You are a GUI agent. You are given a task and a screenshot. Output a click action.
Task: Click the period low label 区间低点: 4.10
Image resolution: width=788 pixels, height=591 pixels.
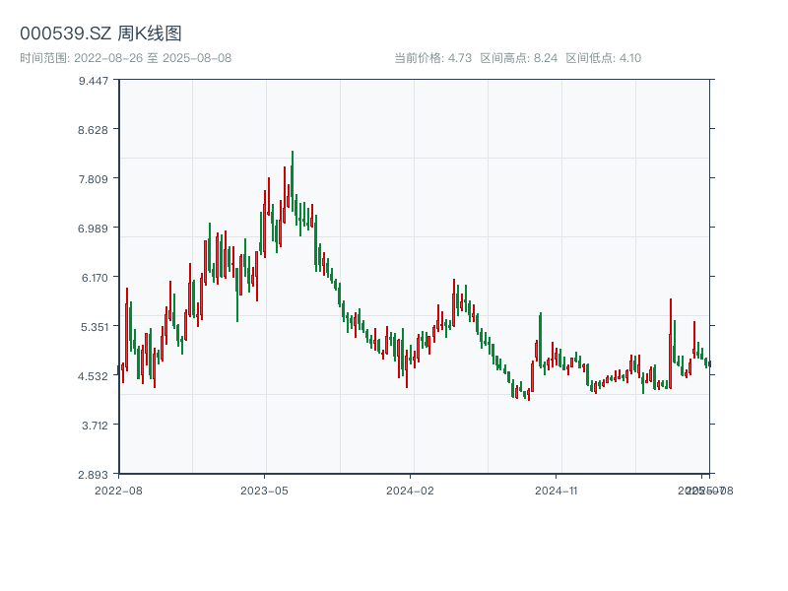click(x=603, y=58)
